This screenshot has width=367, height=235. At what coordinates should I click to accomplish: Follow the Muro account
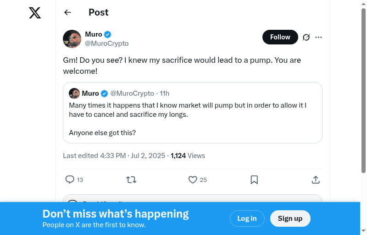280,37
